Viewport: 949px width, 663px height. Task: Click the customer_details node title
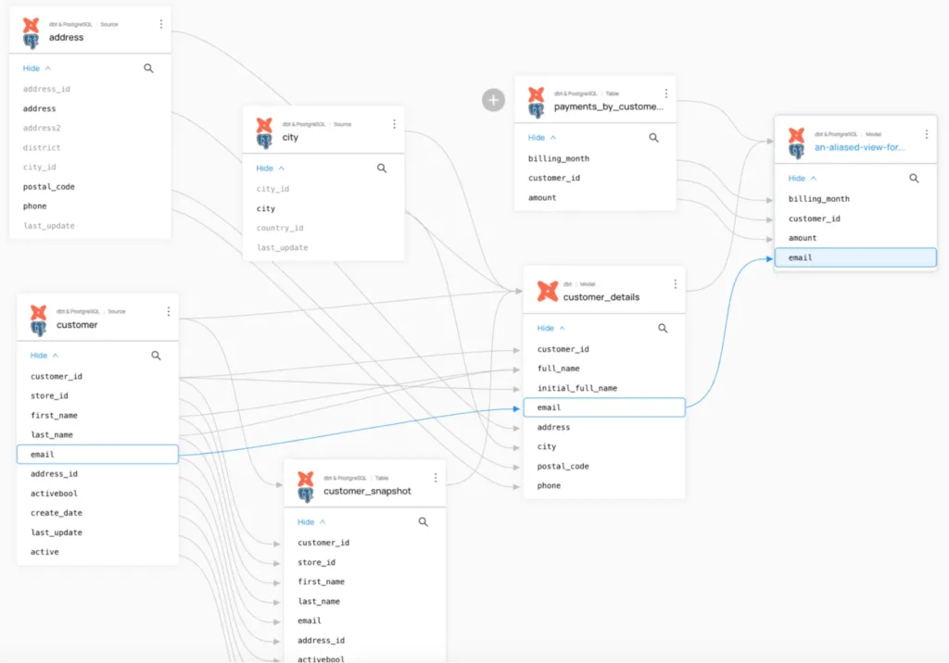click(x=601, y=297)
